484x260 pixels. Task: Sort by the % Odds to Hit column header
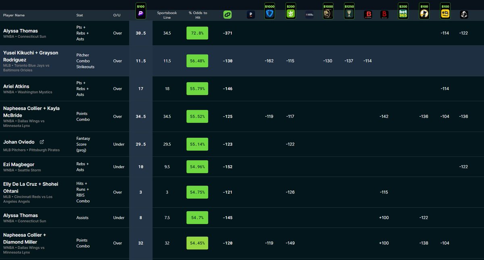tap(197, 15)
